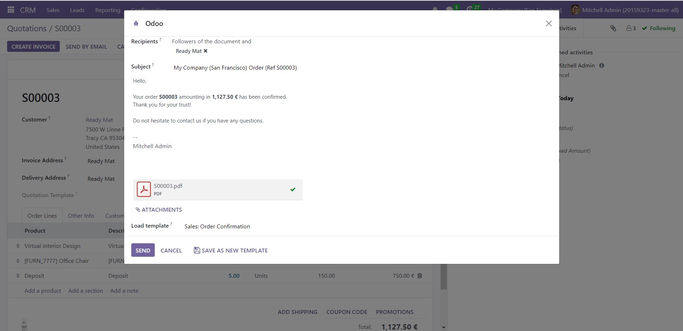This screenshot has height=331, width=683.
Task: Click the Create Invoice button
Action: pos(33,47)
